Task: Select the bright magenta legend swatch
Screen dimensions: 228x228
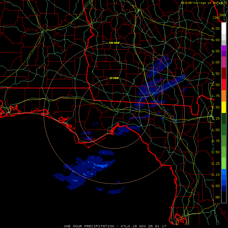Action: (x=224, y=48)
